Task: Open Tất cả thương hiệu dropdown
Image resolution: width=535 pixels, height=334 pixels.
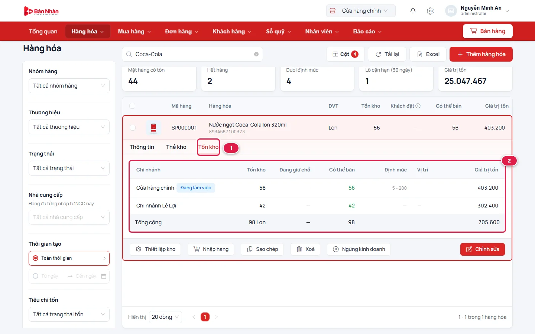Action: 69,127
